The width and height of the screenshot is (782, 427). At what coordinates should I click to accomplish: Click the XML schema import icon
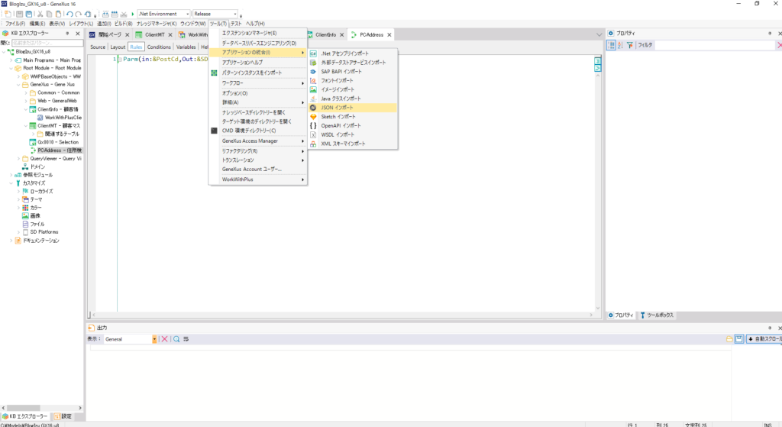point(313,144)
